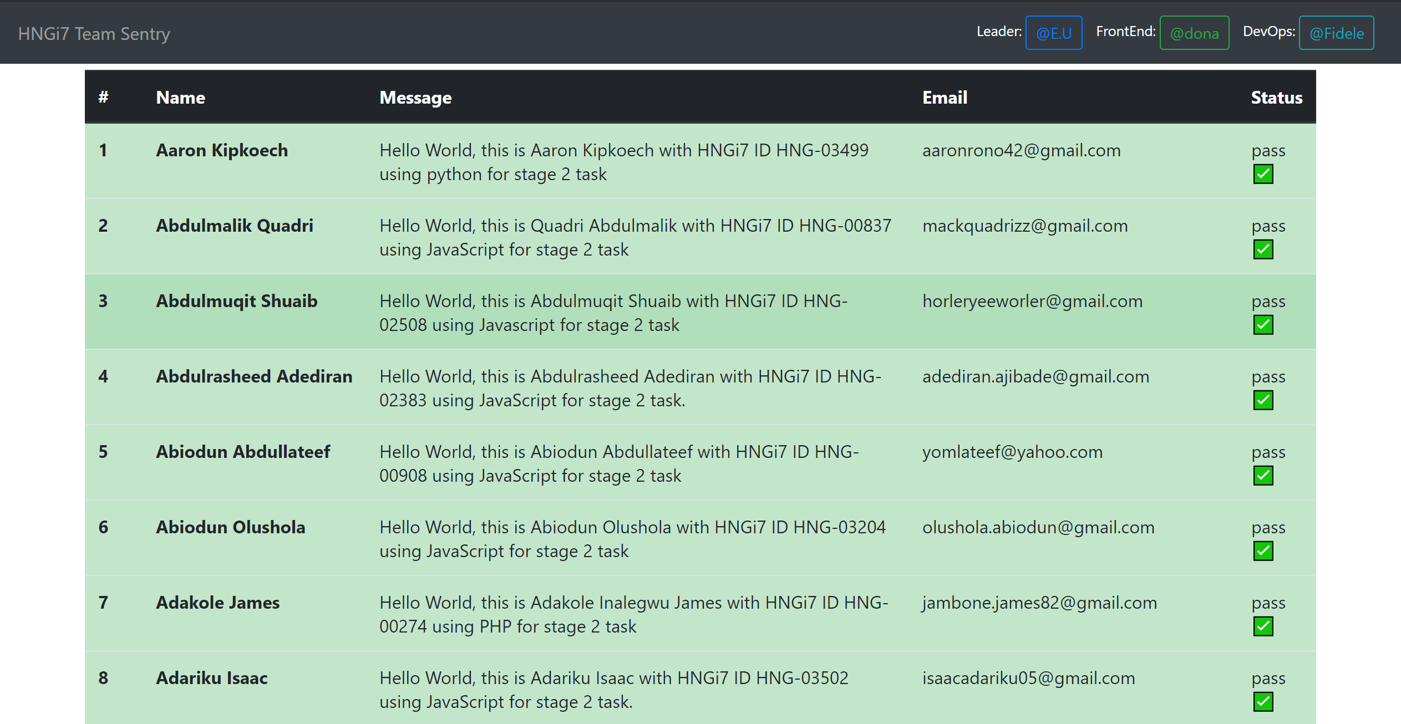This screenshot has height=724, width=1401.
Task: Click Adakole James's green checkmark
Action: coord(1263,626)
